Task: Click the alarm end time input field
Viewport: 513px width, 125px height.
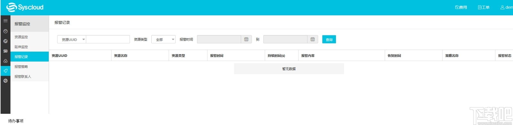Action: click(x=285, y=39)
